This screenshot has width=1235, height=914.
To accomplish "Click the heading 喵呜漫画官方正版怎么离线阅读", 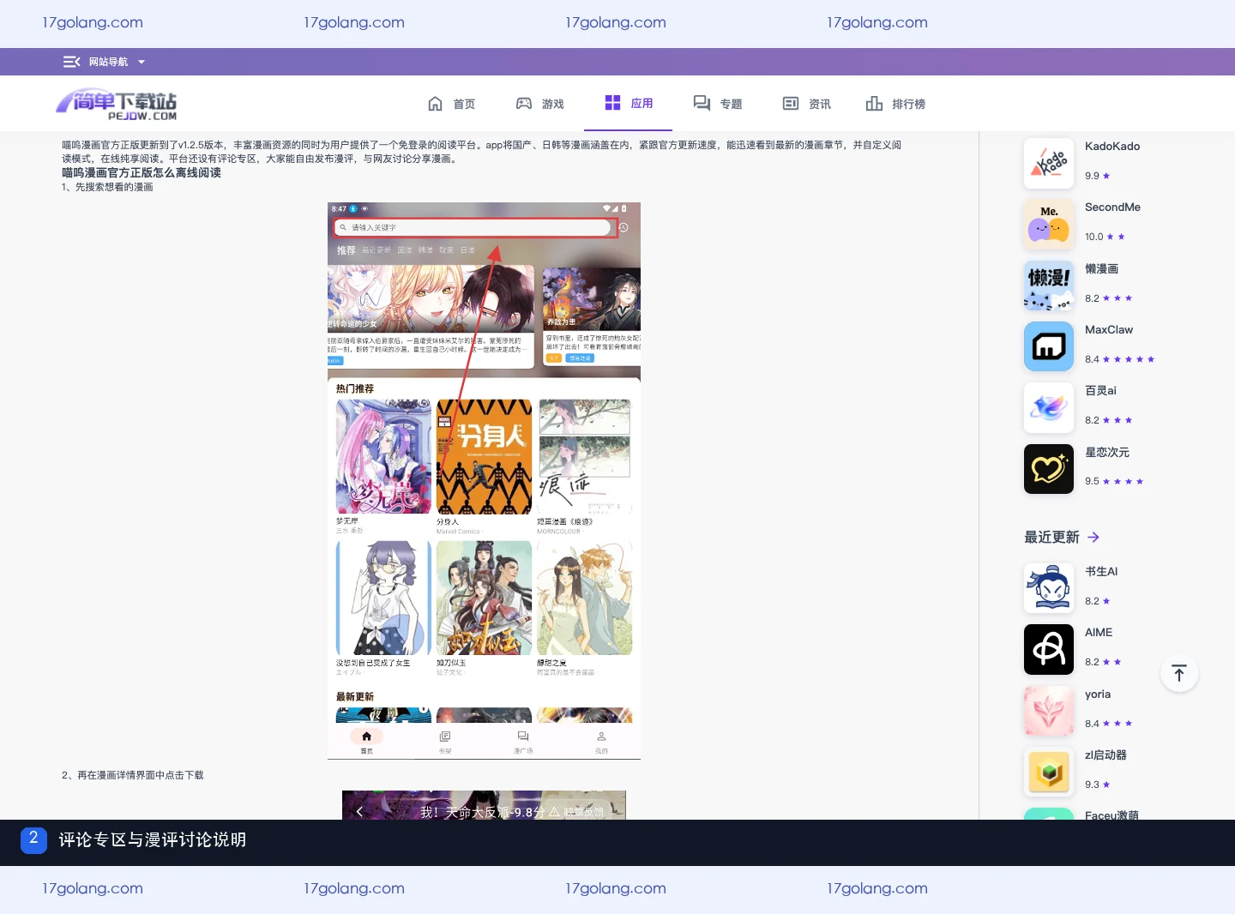I will pos(142,173).
